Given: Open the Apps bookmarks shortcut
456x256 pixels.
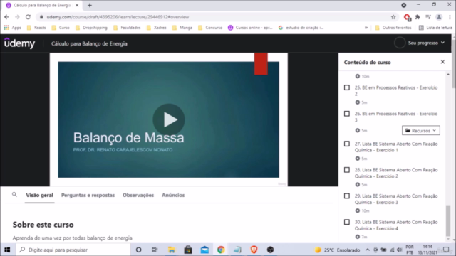Looking at the screenshot, I should coord(13,28).
